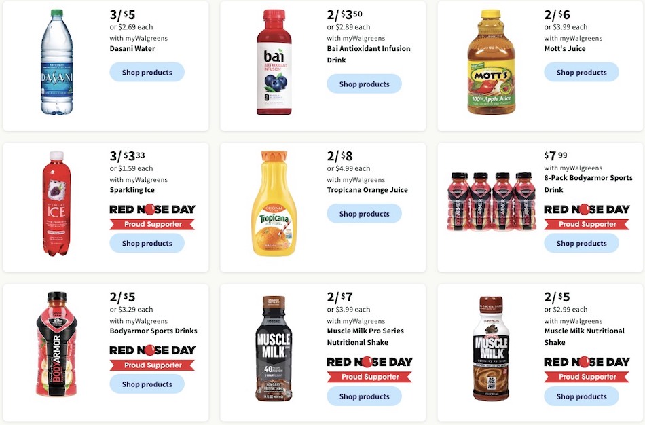The width and height of the screenshot is (645, 425).
Task: Click Shop products for Tropicana Orange Juice
Action: point(364,214)
